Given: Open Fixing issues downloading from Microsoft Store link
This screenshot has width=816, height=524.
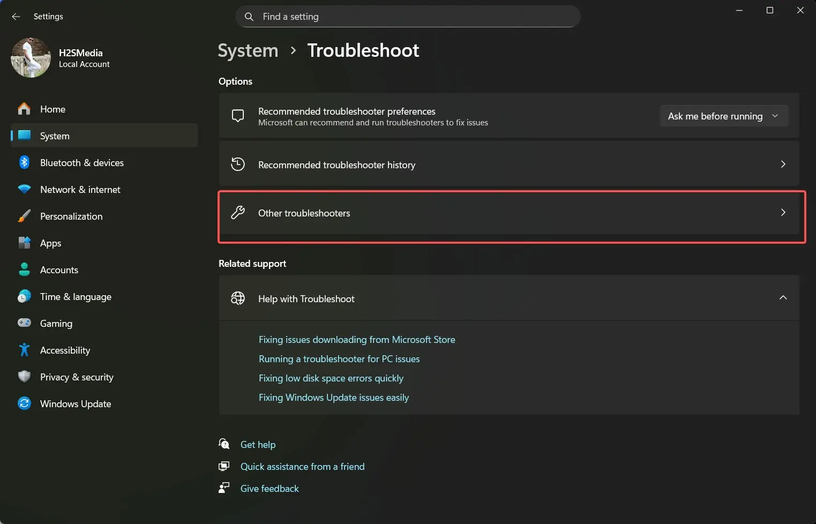Looking at the screenshot, I should (357, 339).
